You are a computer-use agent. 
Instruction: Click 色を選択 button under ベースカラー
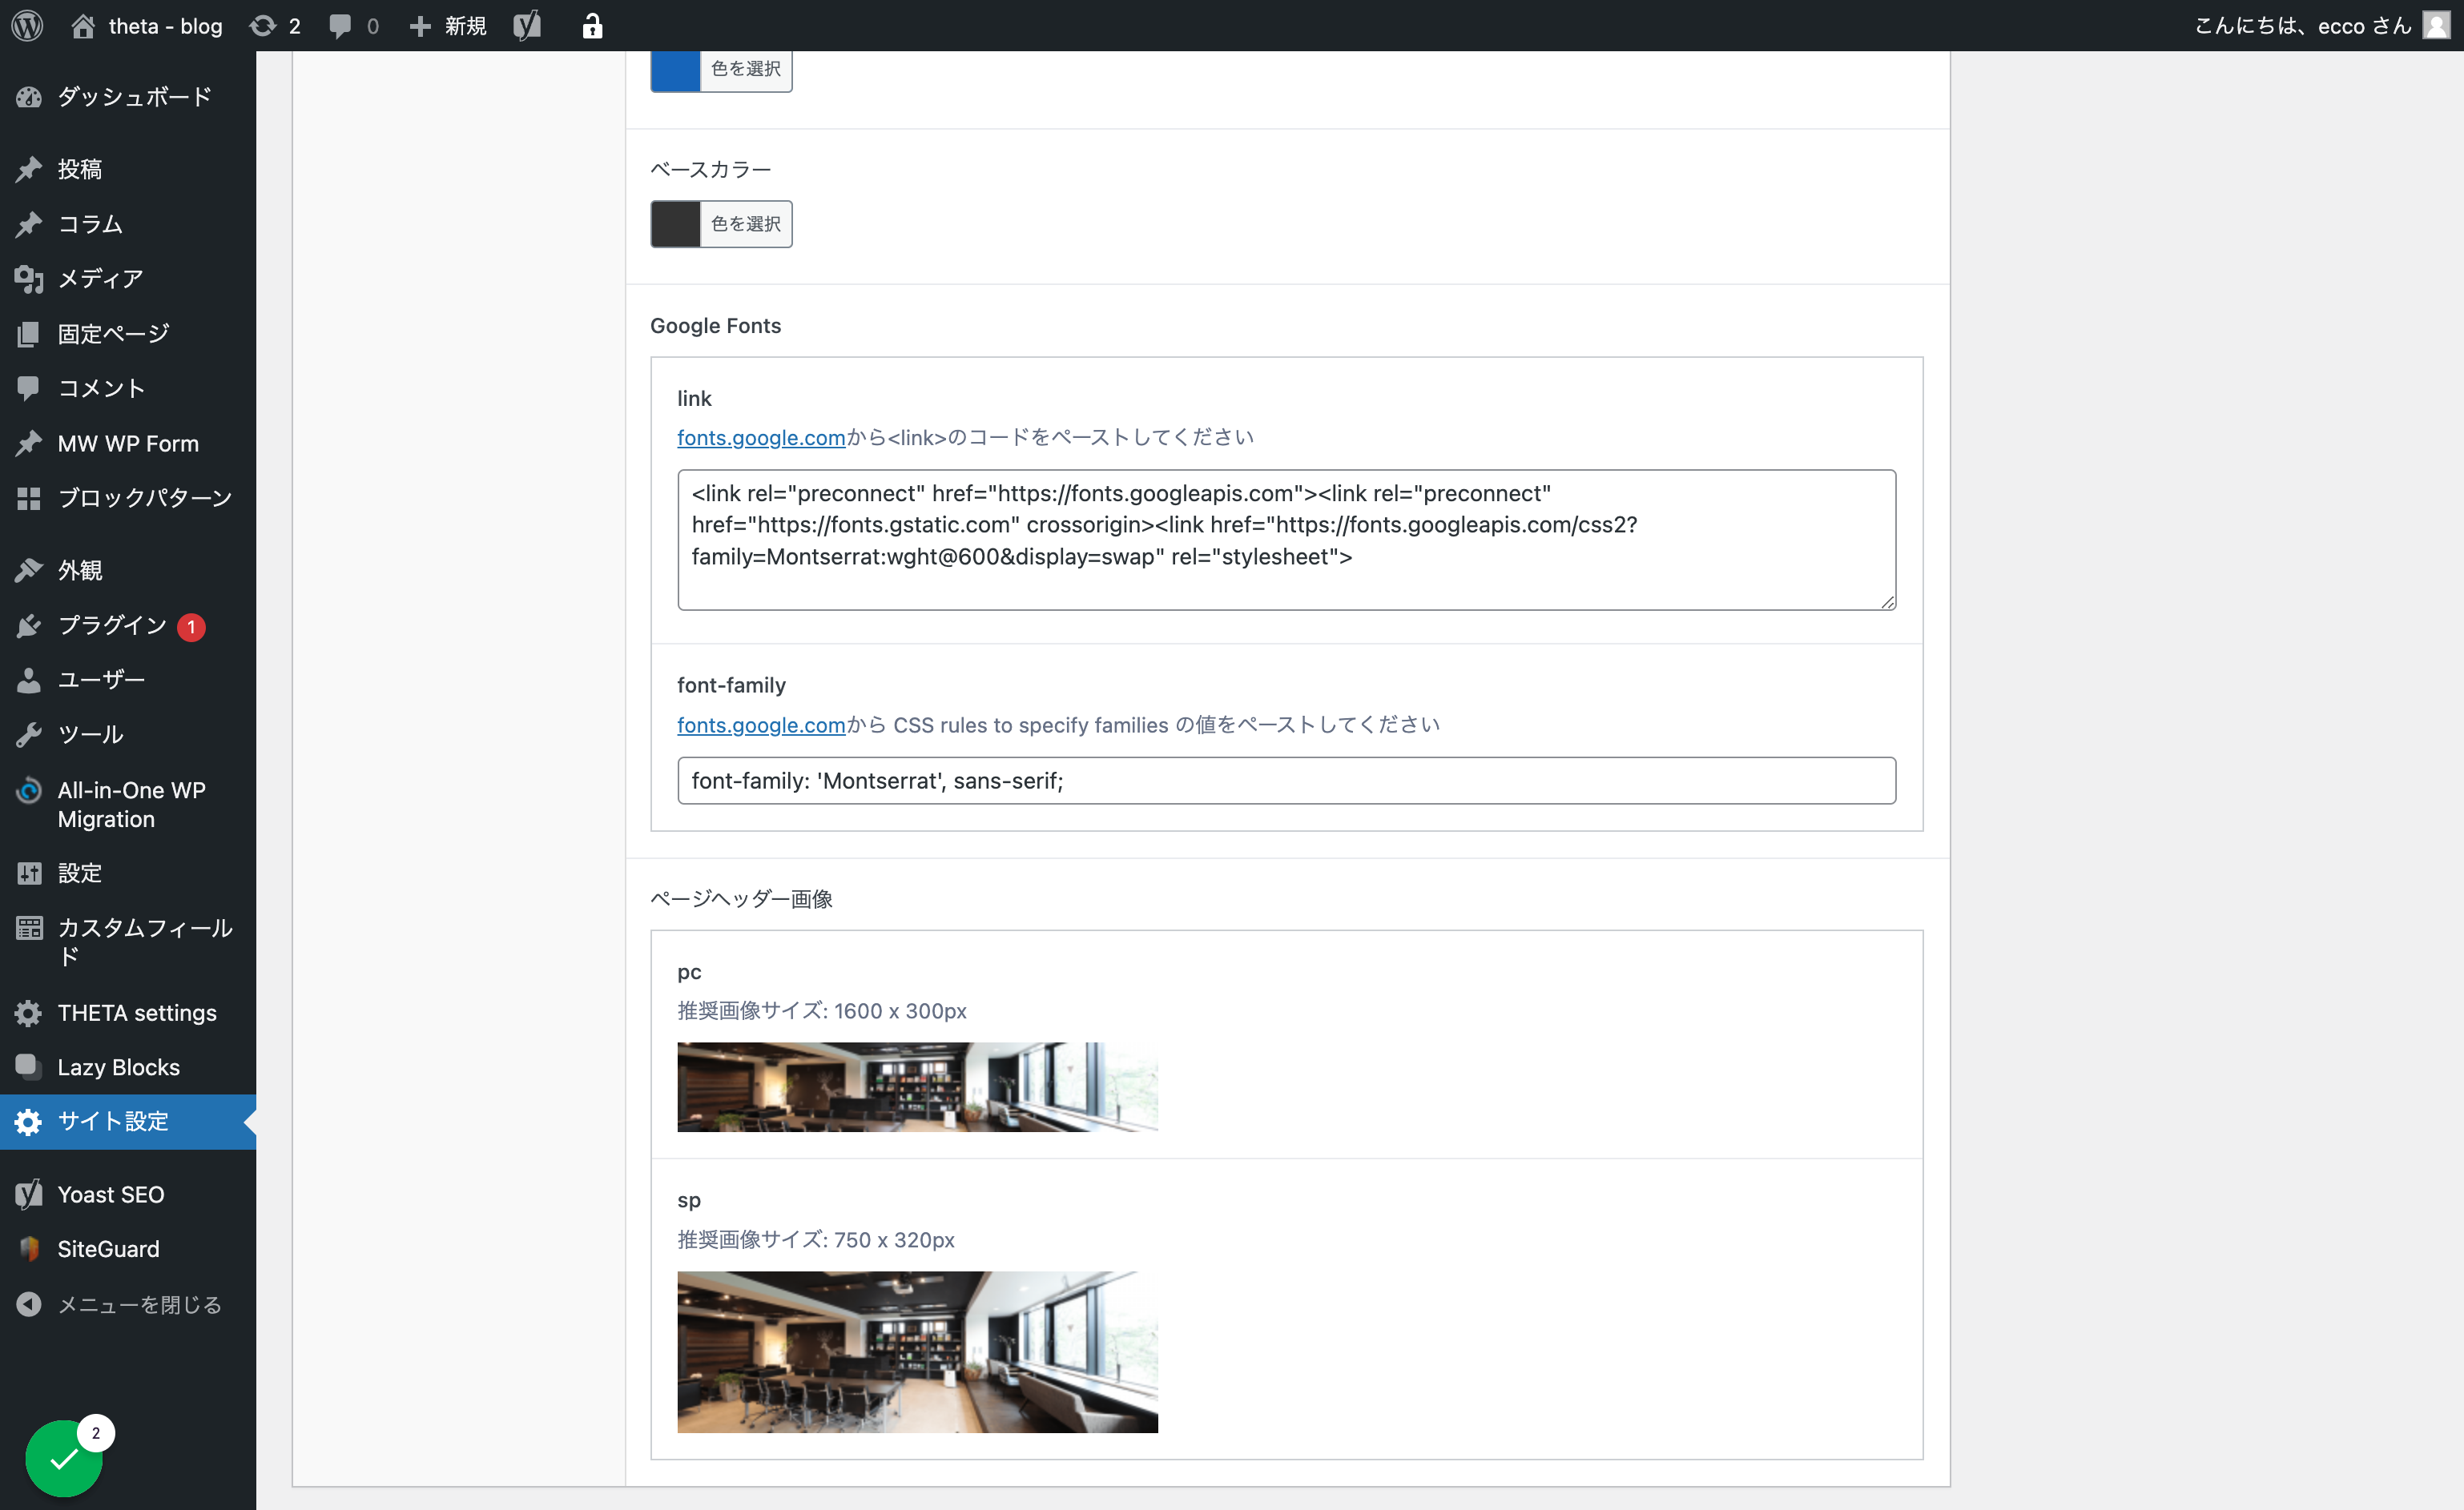[746, 224]
